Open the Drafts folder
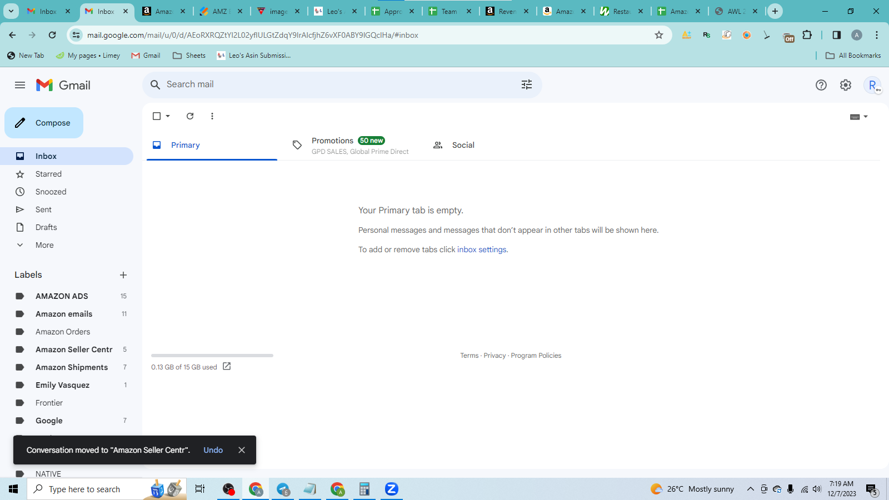Viewport: 889px width, 500px height. (67, 227)
